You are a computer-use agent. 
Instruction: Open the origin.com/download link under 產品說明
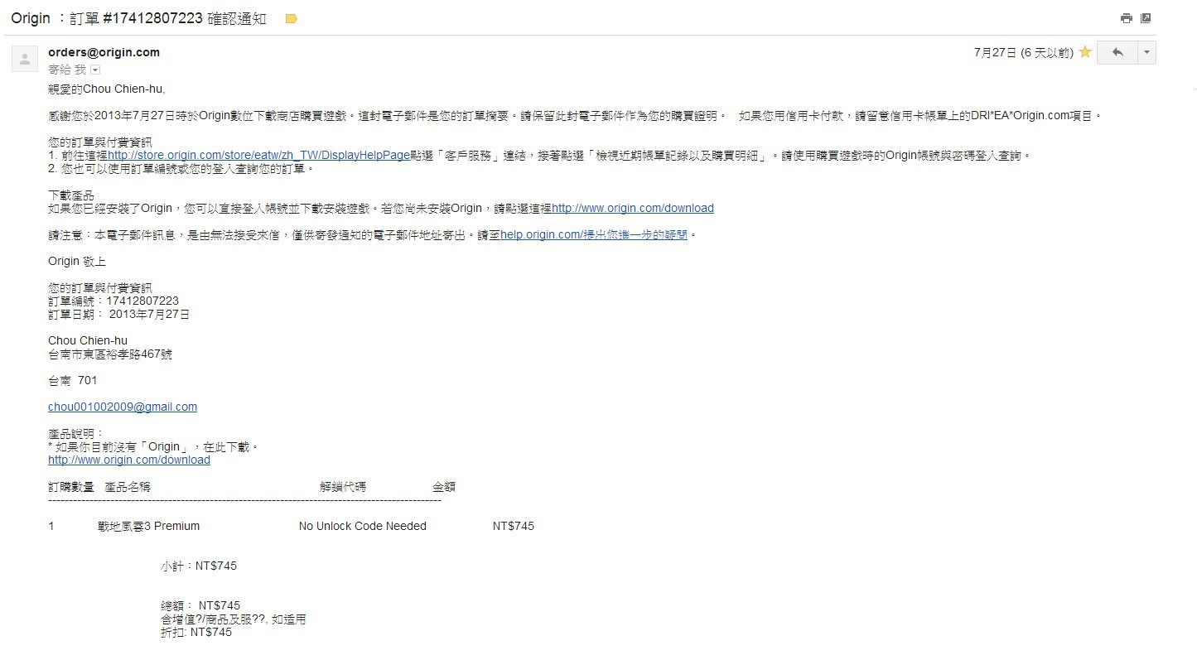[x=129, y=460]
